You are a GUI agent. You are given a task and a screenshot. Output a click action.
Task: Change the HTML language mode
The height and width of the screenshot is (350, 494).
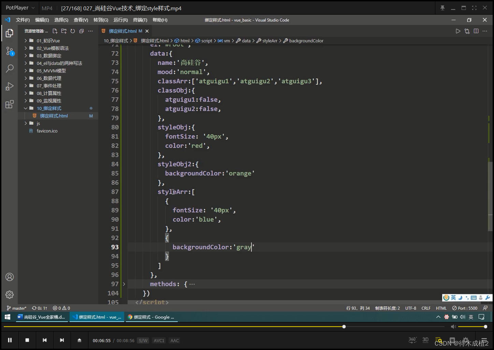point(441,308)
